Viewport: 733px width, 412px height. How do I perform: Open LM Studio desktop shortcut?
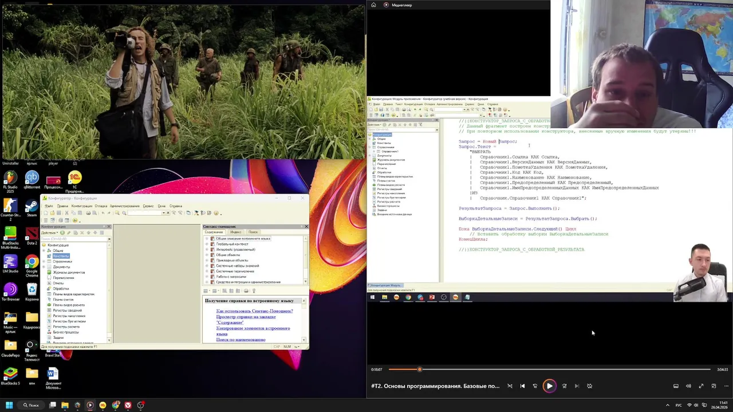tap(10, 264)
